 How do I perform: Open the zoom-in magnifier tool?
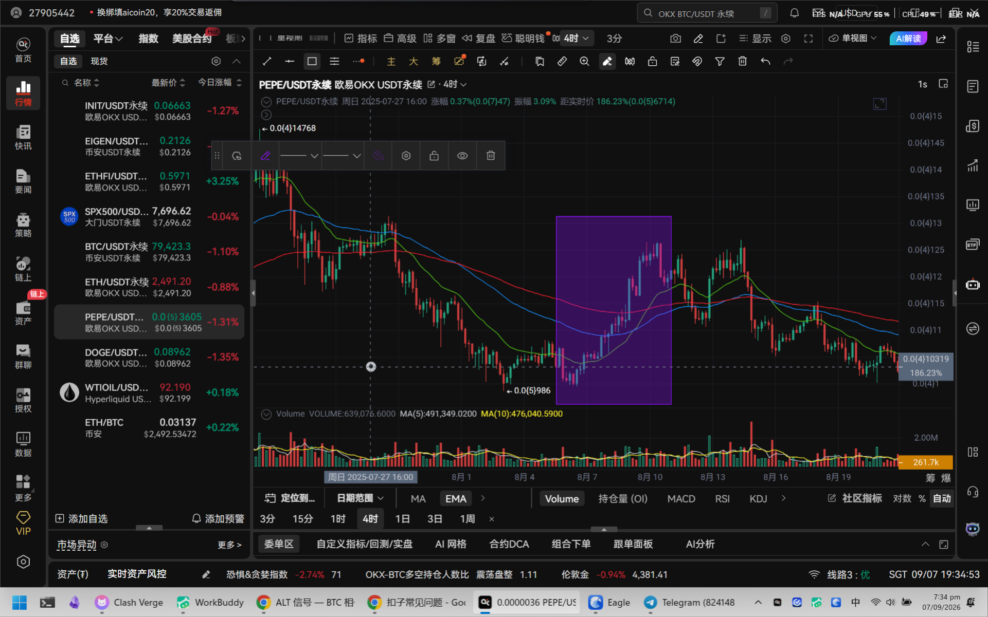584,62
